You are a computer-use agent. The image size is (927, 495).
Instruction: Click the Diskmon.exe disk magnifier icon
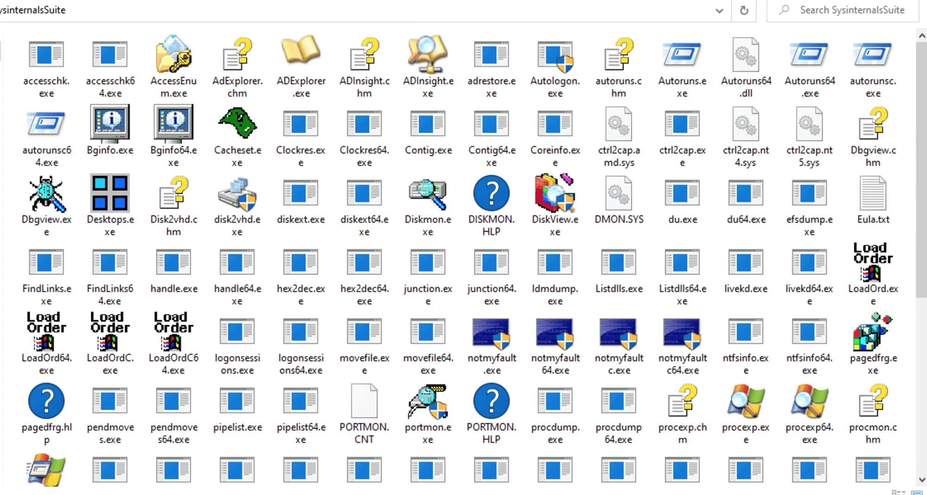[x=428, y=193]
